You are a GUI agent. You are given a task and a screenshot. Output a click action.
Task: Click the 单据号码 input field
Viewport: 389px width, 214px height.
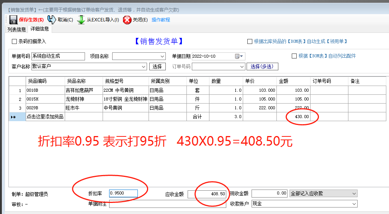pyautogui.click(x=58, y=56)
